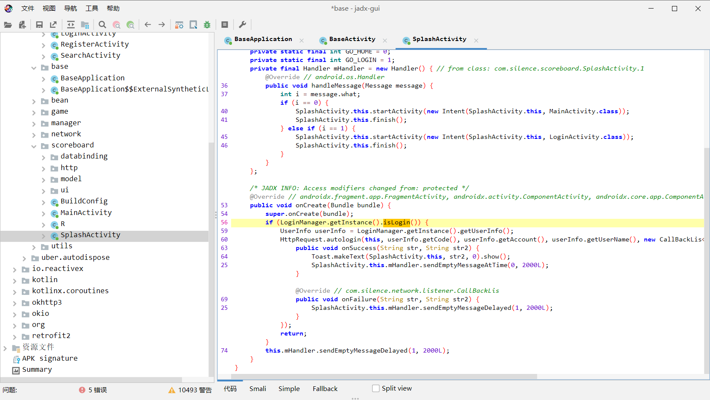Expand the bean package node
Screen dimensions: 710x400
pyautogui.click(x=34, y=101)
